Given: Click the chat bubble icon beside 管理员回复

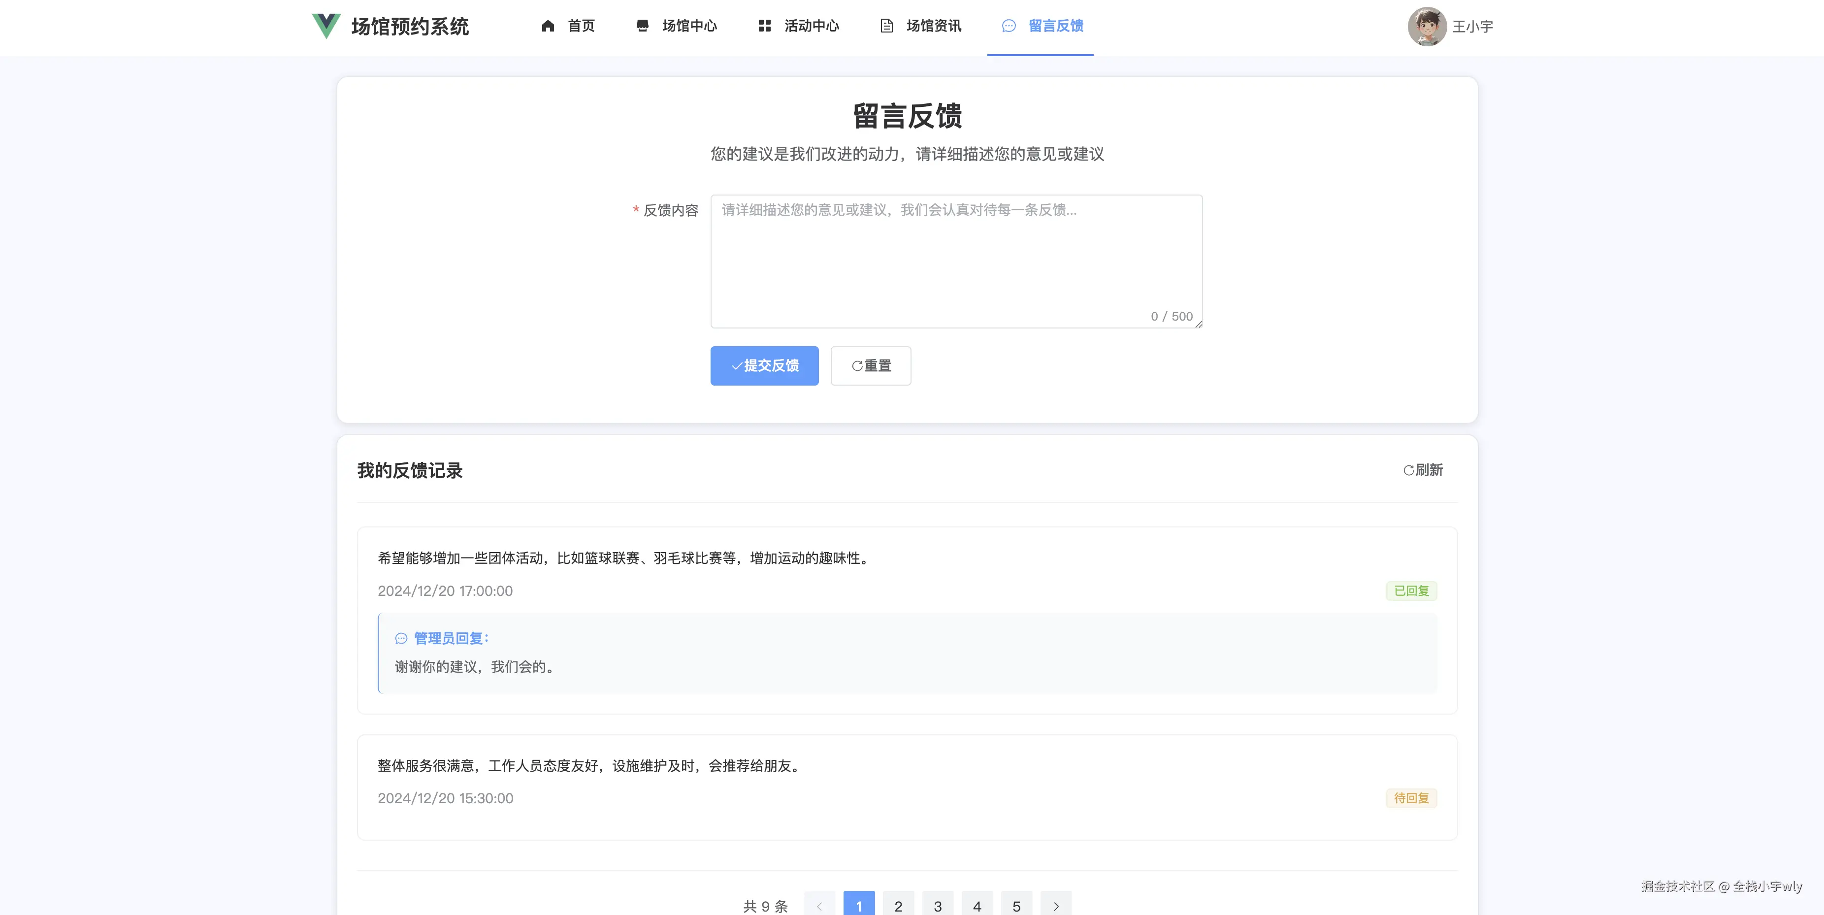Looking at the screenshot, I should 401,637.
